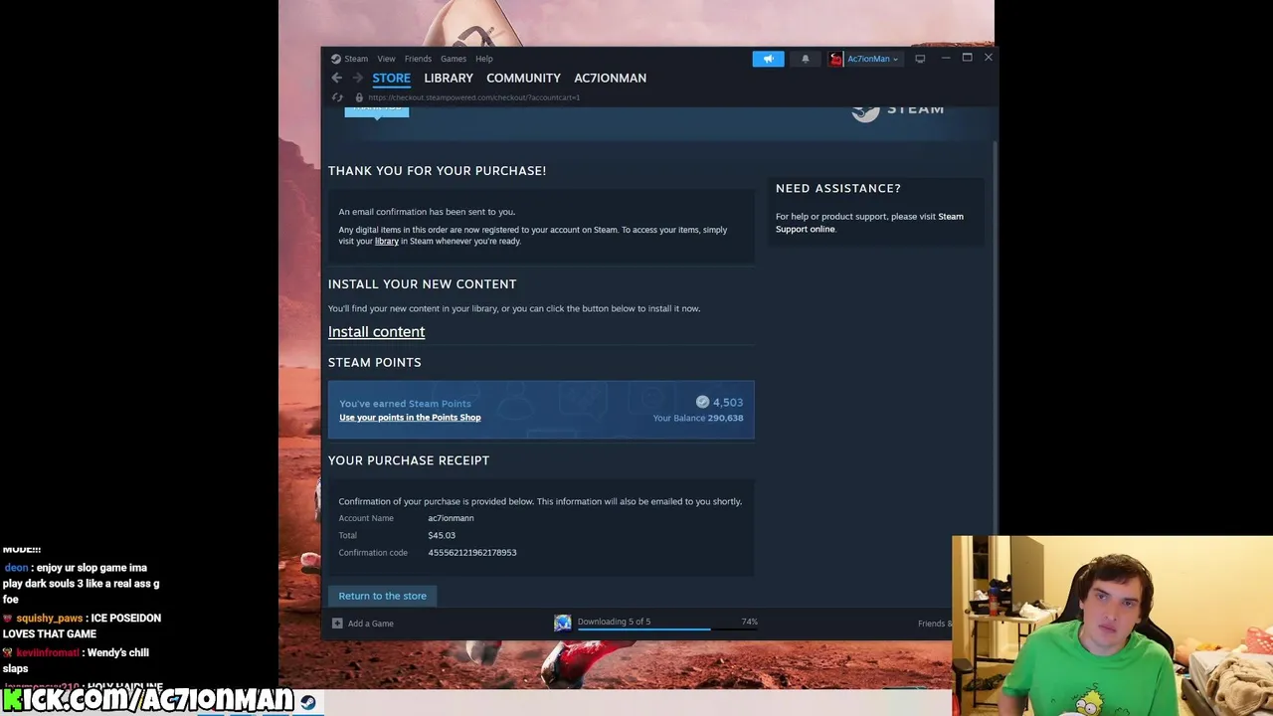Click the Ac7ionMan profile avatar
1273x716 pixels.
pyautogui.click(x=836, y=59)
